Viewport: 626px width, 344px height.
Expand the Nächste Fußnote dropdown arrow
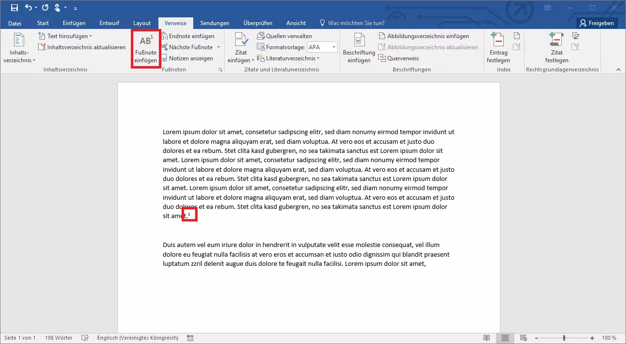pyautogui.click(x=218, y=47)
